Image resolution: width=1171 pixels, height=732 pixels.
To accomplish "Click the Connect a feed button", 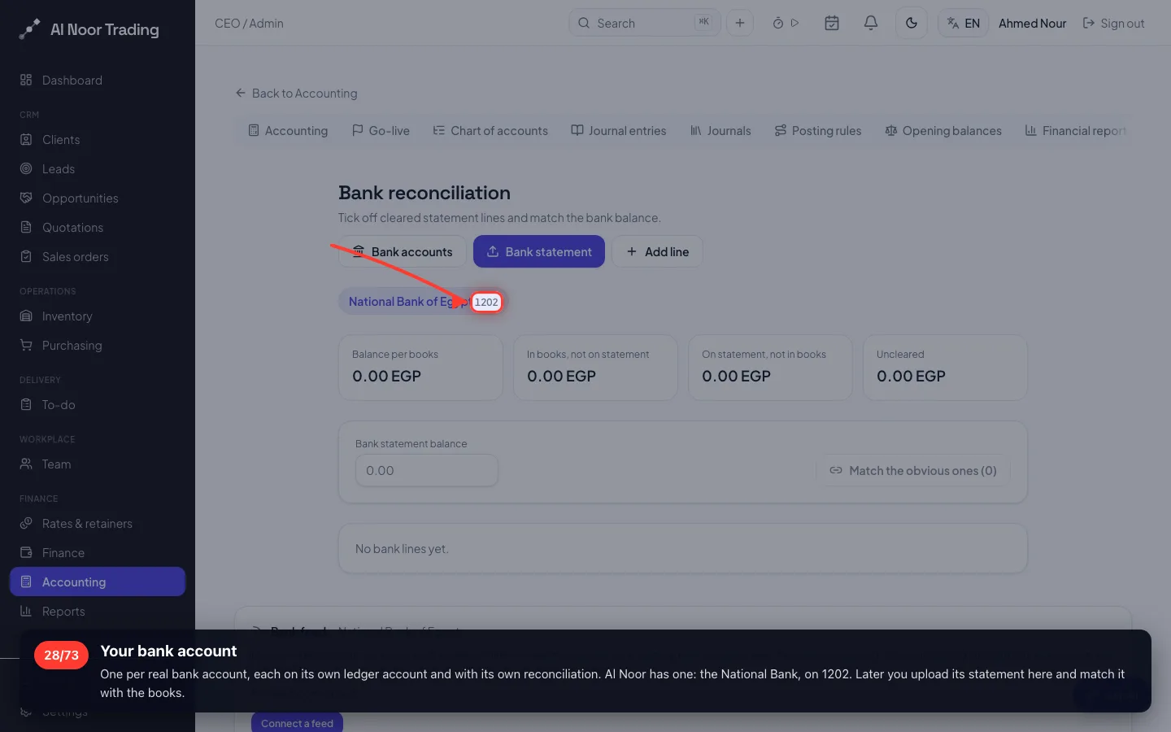I will 297,722.
